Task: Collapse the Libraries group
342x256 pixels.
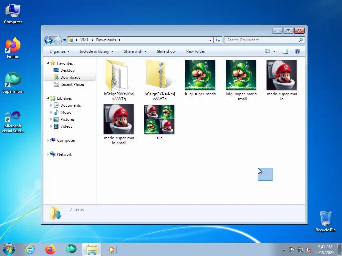Action: (48, 98)
